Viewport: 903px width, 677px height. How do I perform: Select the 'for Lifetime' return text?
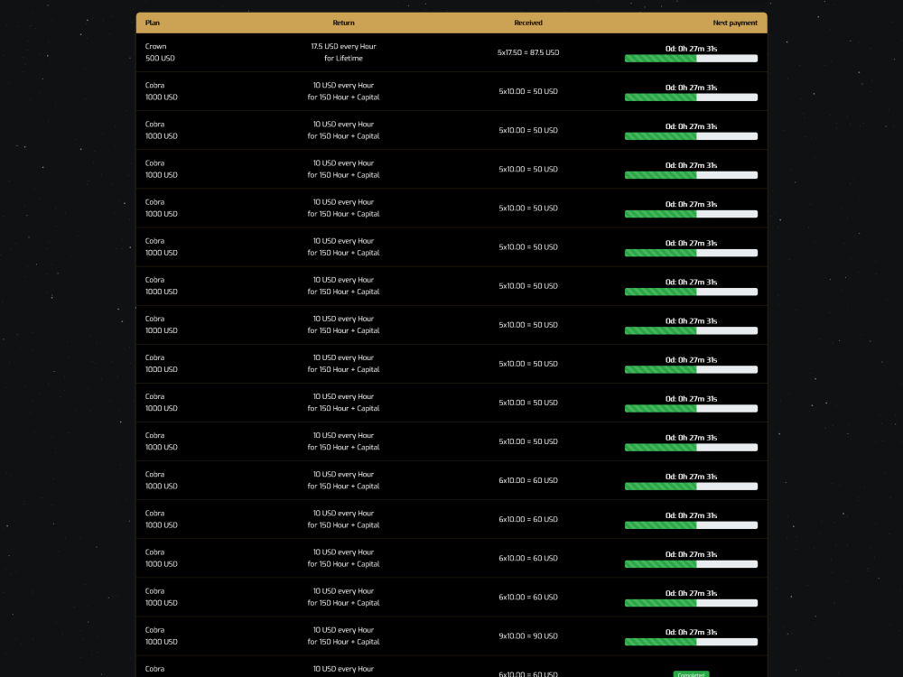coord(343,58)
